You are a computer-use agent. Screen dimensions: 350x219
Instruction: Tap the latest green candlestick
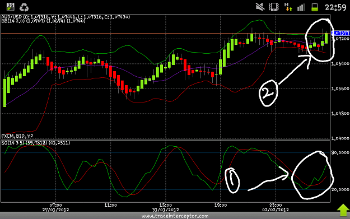pyautogui.click(x=326, y=38)
